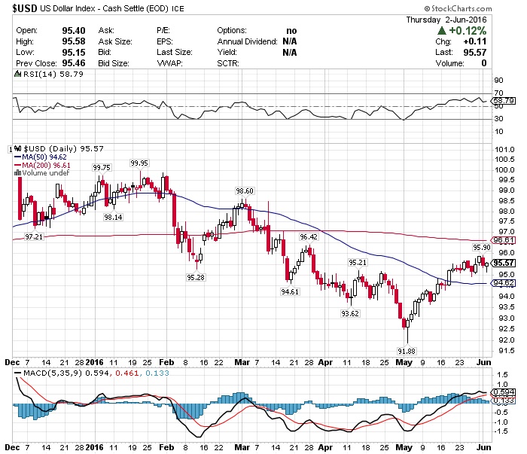
Task: Click the RSI current value tag 58.79
Action: [x=504, y=100]
